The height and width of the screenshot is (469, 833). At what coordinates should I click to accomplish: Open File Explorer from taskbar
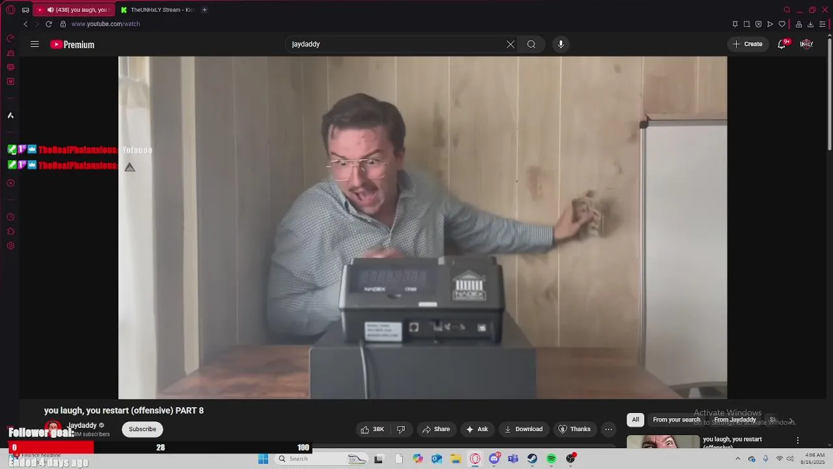point(456,459)
